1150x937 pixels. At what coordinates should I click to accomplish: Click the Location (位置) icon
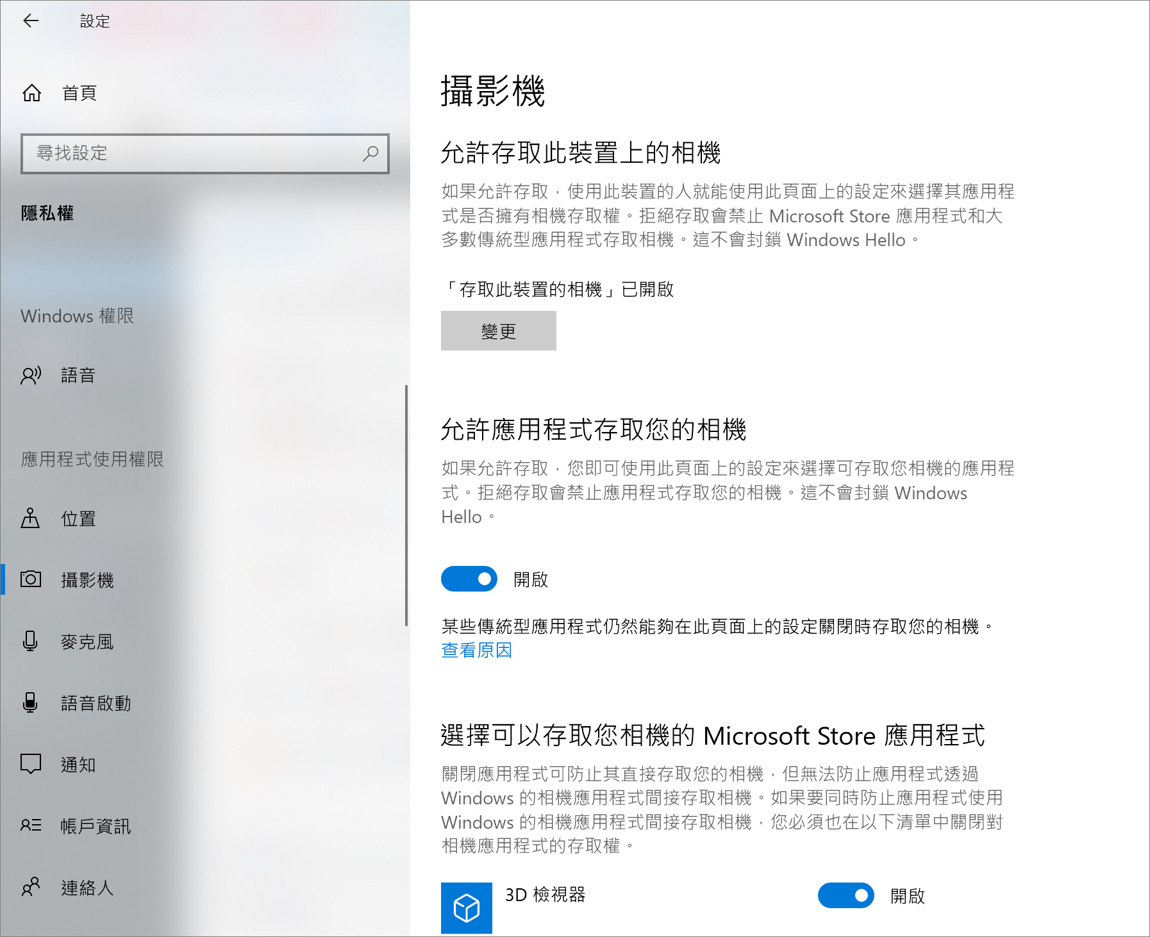(x=30, y=518)
